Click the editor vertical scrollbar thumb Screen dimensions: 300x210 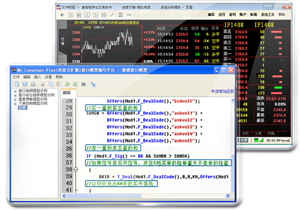[x=233, y=173]
